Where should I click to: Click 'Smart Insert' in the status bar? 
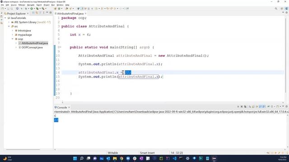147,153
